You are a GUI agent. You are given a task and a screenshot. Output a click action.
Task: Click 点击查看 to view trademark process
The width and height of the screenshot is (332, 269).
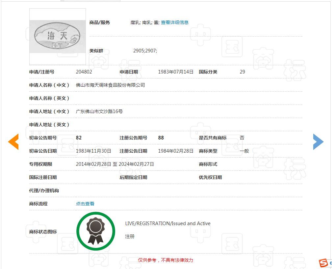point(85,204)
